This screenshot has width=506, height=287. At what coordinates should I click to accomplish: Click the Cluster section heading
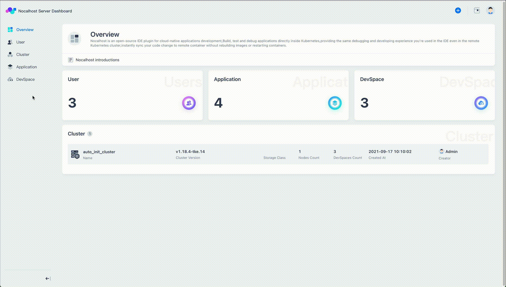point(76,134)
